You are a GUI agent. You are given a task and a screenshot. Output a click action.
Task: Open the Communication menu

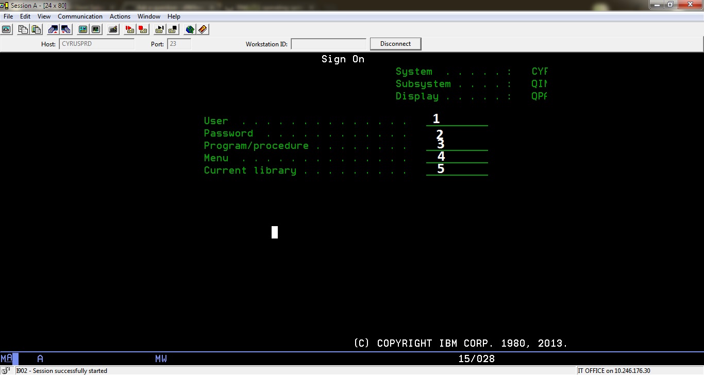click(80, 16)
